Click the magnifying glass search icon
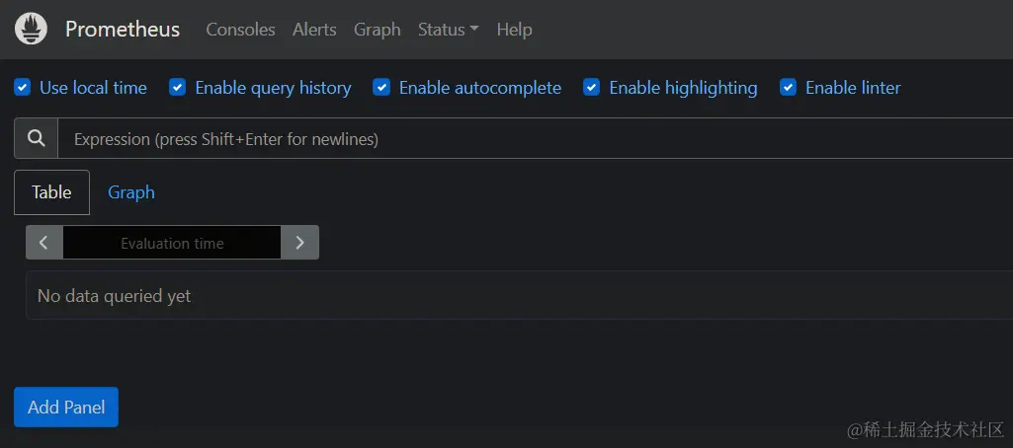The width and height of the screenshot is (1013, 448). (x=37, y=138)
